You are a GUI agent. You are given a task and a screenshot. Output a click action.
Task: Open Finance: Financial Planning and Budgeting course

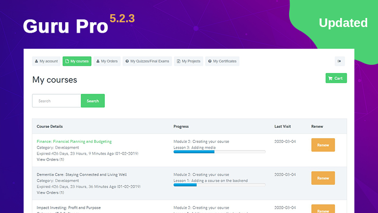point(74,142)
